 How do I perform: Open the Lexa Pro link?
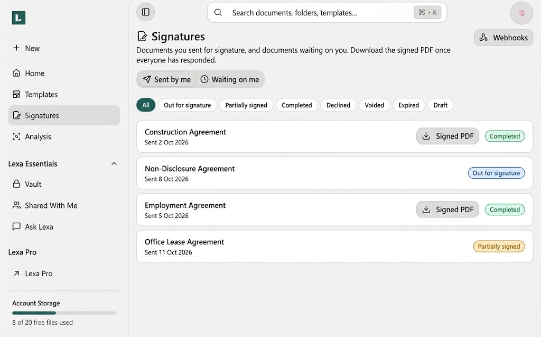point(64,274)
